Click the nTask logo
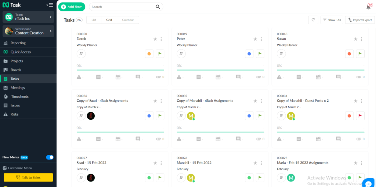The image size is (376, 187). pos(11,5)
